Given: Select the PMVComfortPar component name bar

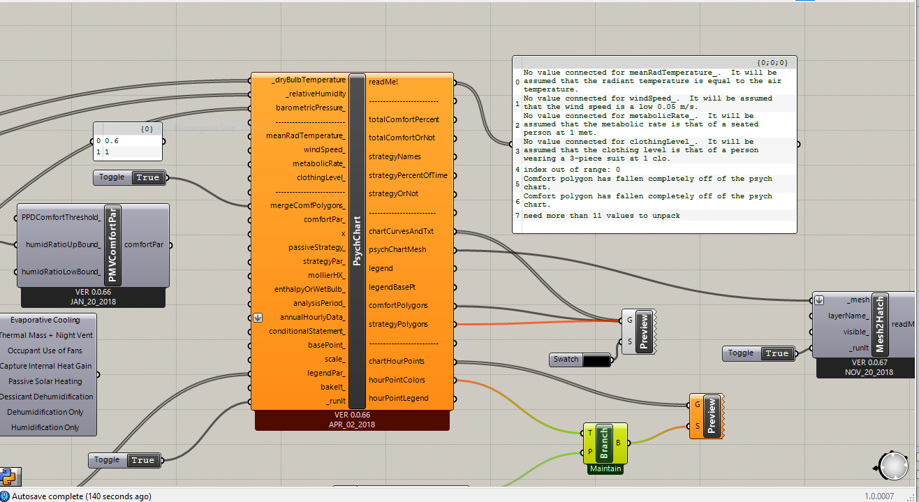Looking at the screenshot, I should [112, 245].
